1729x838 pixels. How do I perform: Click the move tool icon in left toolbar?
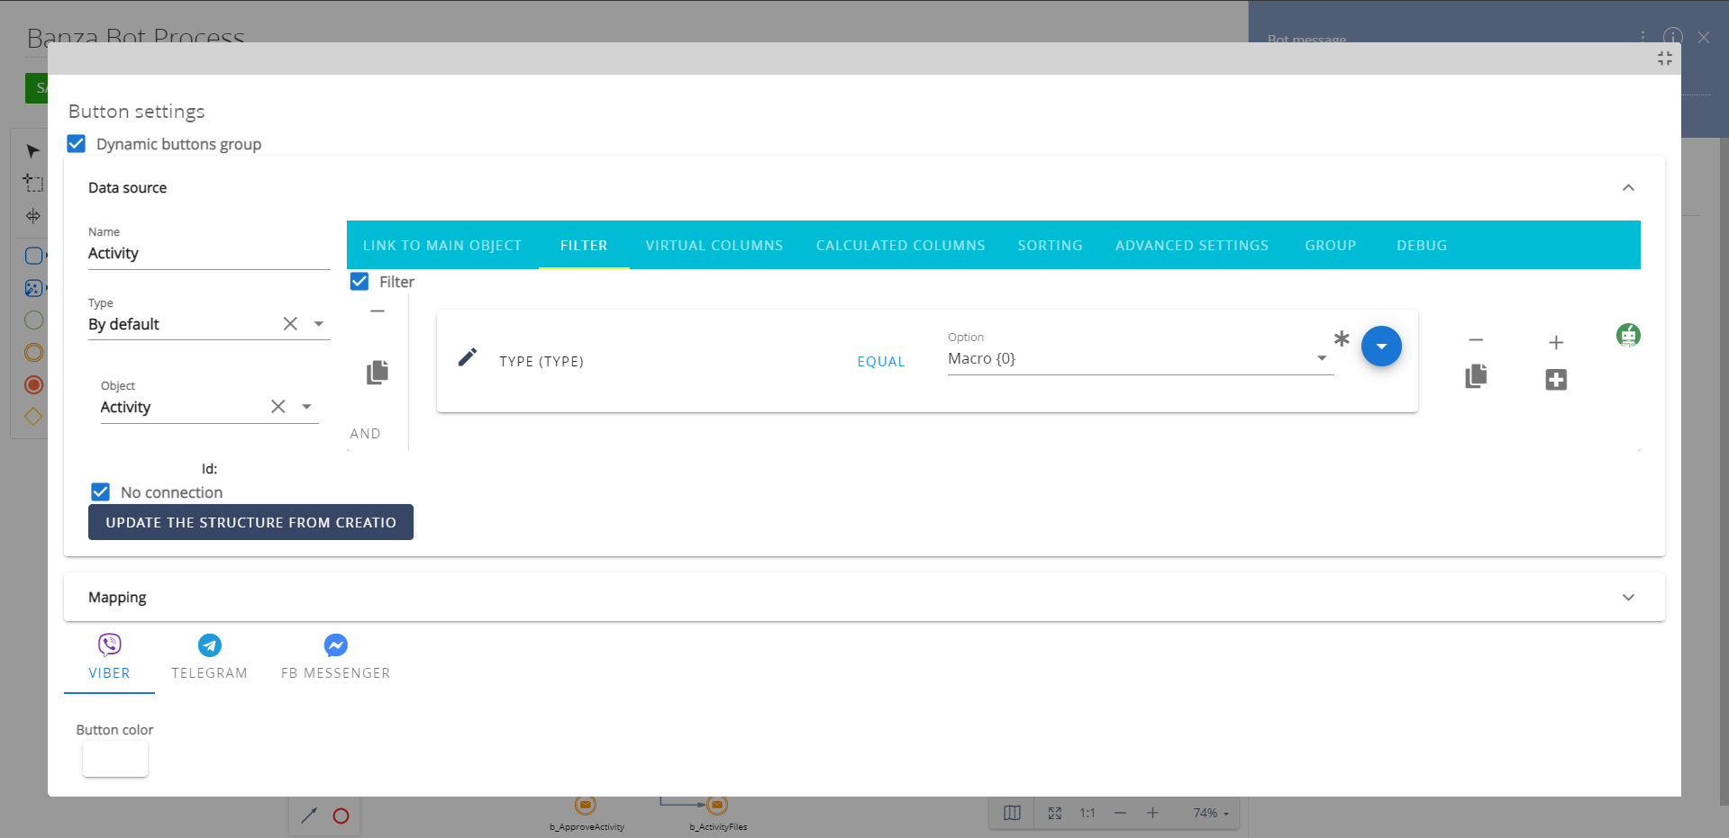click(x=32, y=216)
